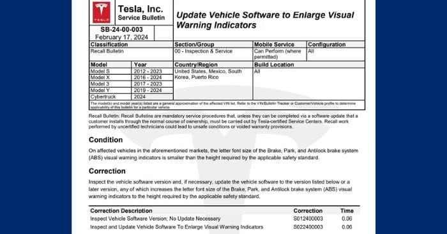This screenshot has width=447, height=234.
Task: Select correction code S012400003
Action: [308, 219]
